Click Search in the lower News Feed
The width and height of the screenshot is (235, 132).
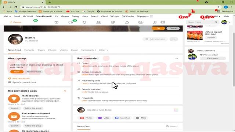(x=172, y=126)
